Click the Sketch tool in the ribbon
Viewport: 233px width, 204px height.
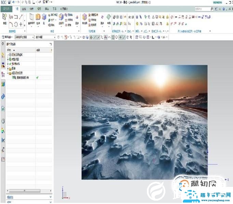pyautogui.click(x=4, y=18)
